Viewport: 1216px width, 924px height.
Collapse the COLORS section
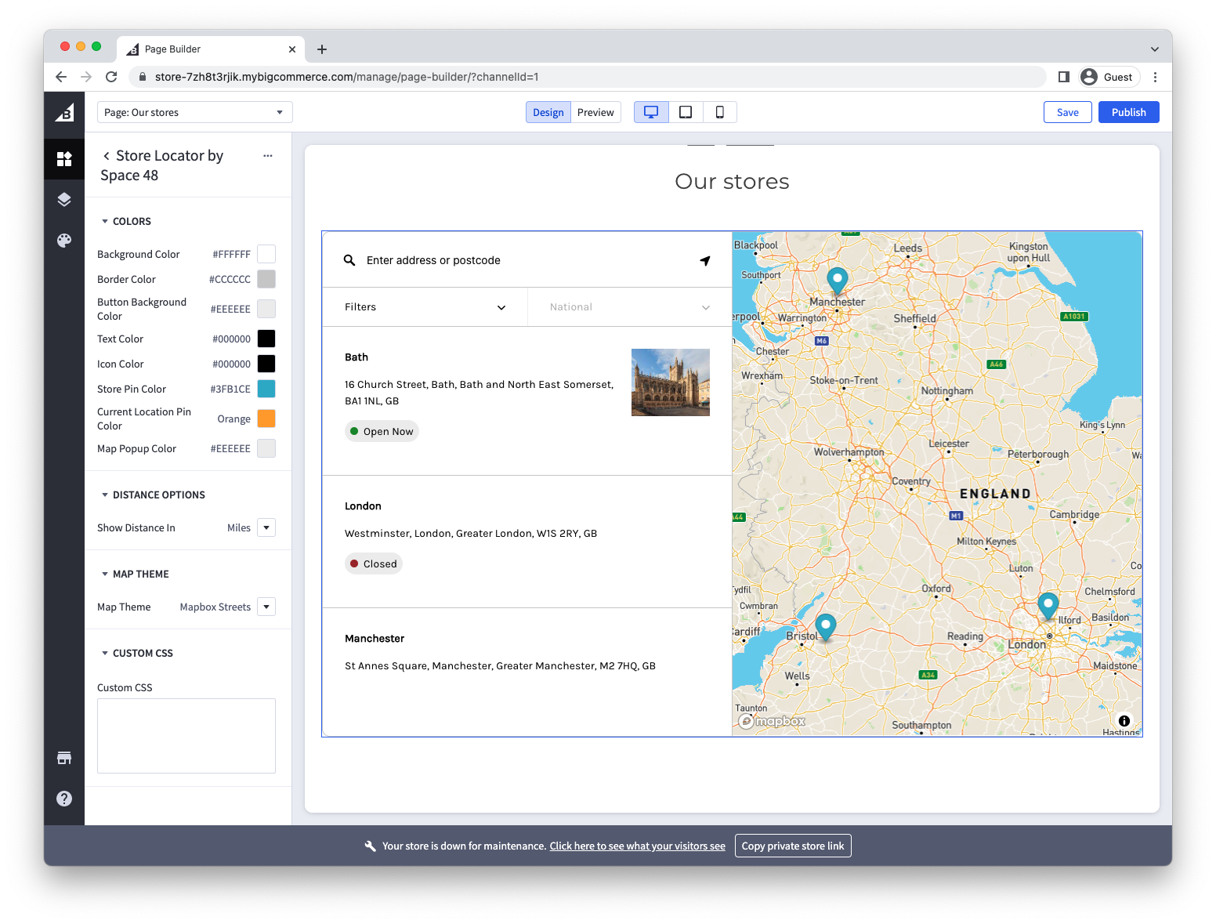[x=125, y=222]
